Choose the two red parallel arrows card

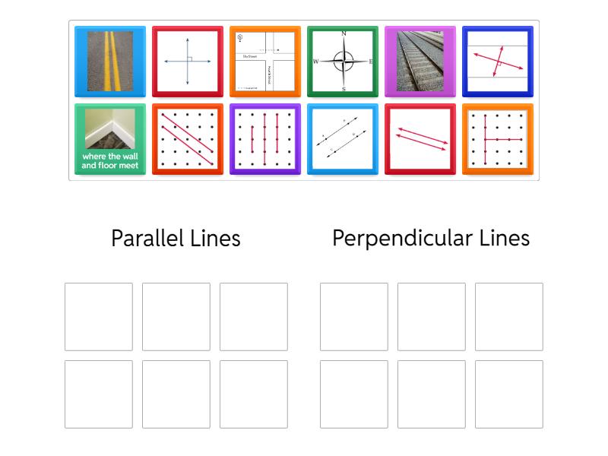click(x=420, y=139)
